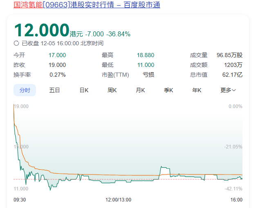Show the 日K candlestick view
The height and width of the screenshot is (208, 267).
[x=84, y=90]
